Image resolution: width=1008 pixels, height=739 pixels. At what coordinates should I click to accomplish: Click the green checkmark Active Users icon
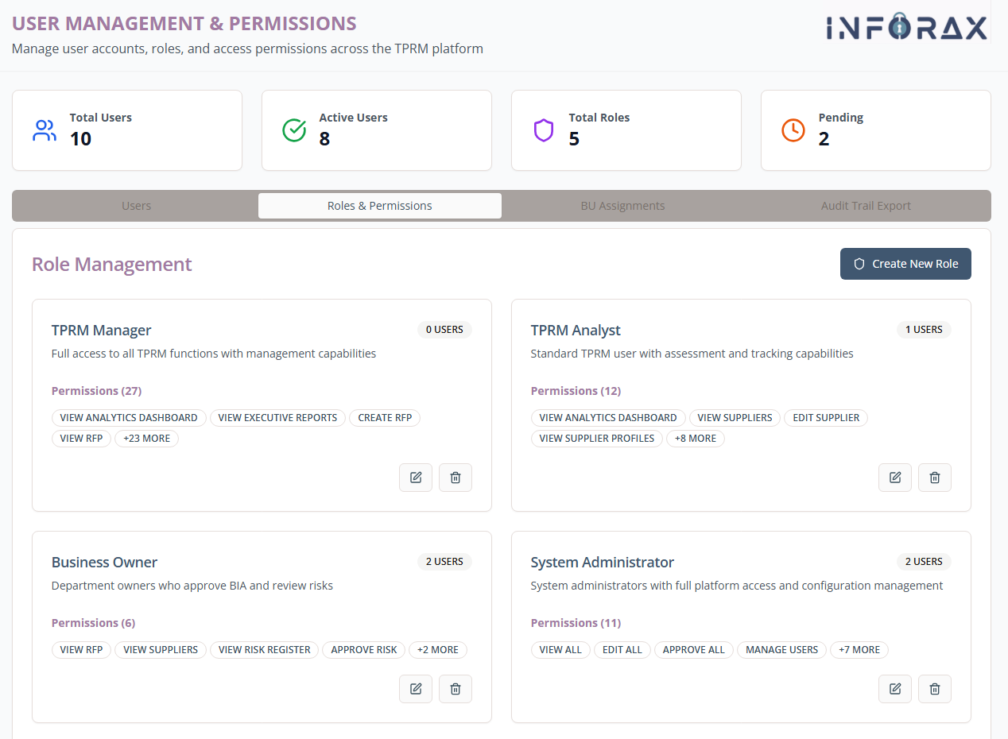click(x=294, y=130)
